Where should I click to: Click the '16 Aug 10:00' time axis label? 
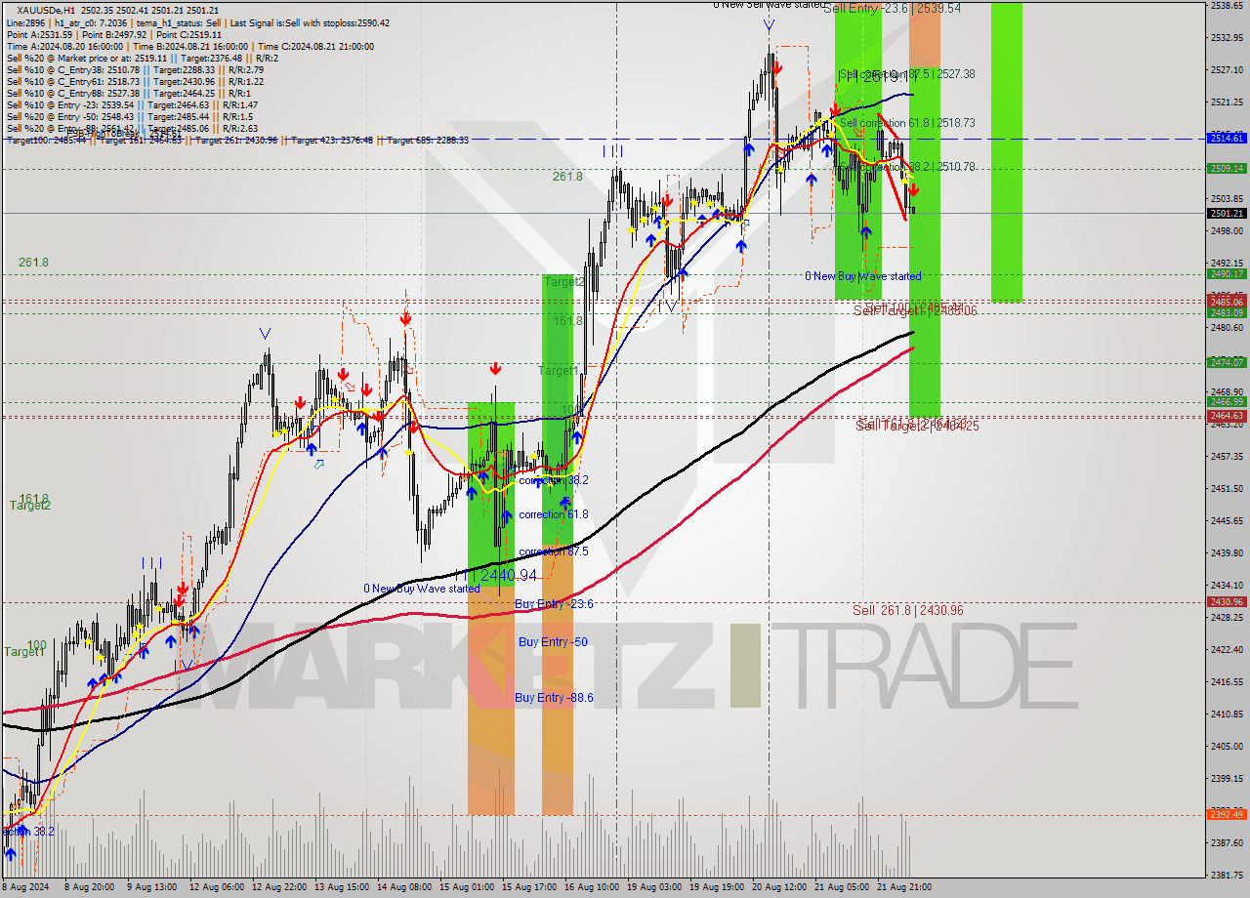(592, 887)
